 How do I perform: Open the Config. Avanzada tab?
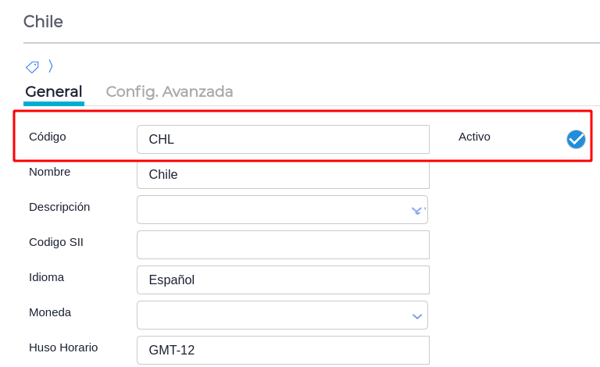tap(170, 91)
